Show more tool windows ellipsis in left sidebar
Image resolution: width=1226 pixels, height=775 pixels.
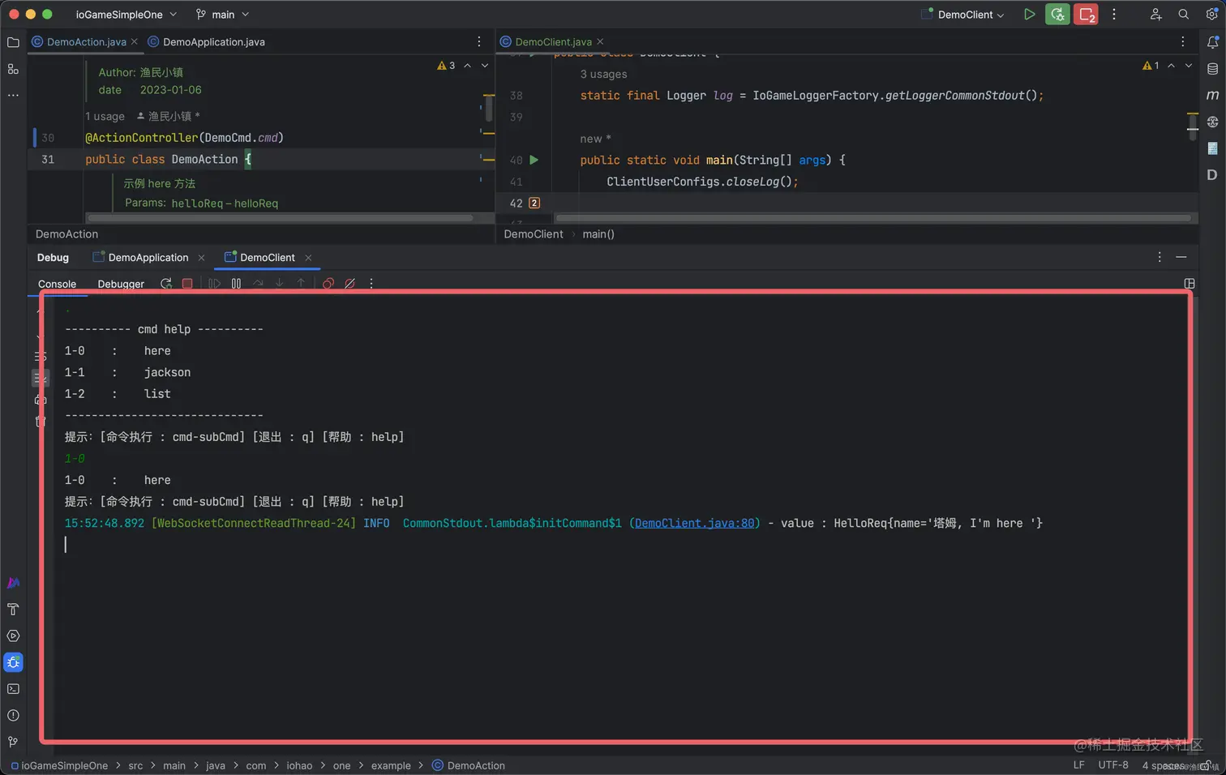(13, 95)
